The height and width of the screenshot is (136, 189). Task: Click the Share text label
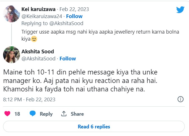click(x=77, y=114)
